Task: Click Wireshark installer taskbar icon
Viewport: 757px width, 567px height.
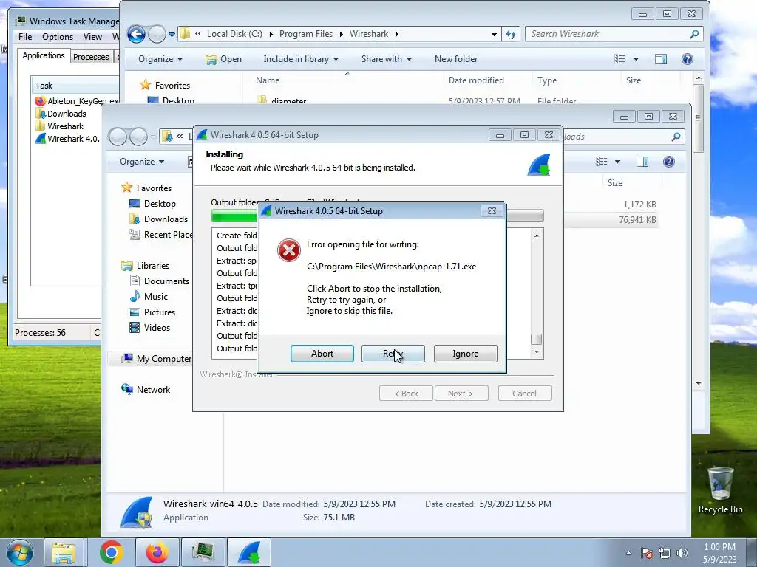Action: tap(248, 552)
